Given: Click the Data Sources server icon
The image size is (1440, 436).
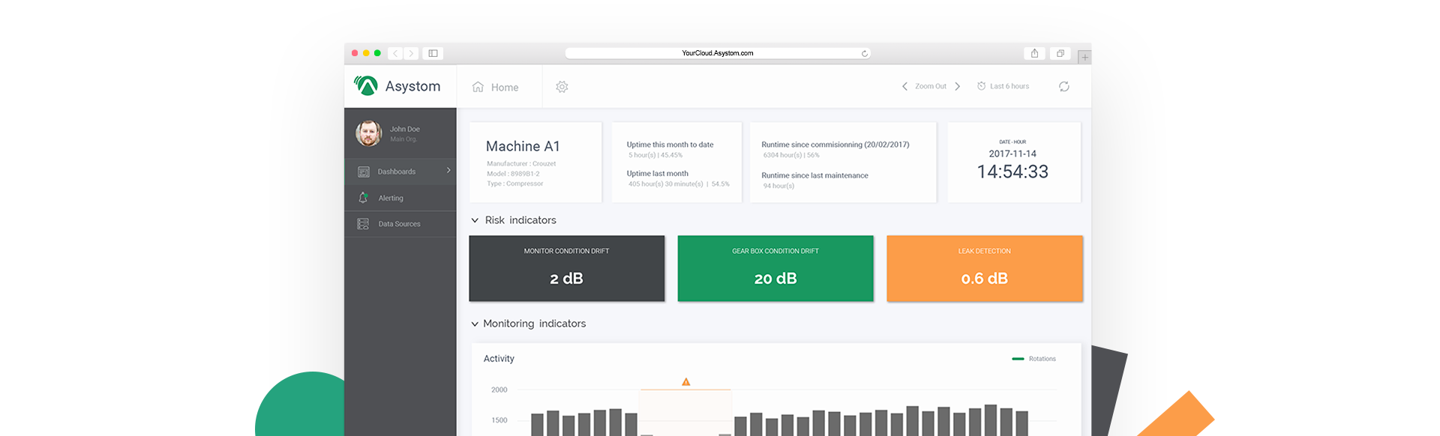Looking at the screenshot, I should (363, 224).
